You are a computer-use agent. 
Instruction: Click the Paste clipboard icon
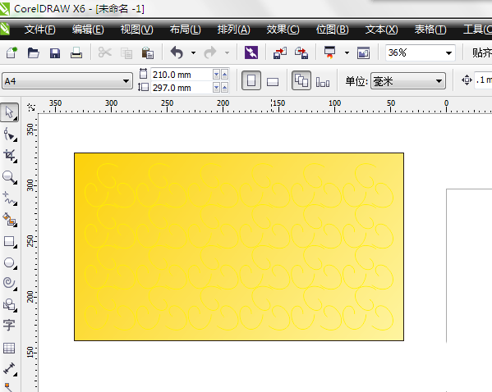coord(148,52)
